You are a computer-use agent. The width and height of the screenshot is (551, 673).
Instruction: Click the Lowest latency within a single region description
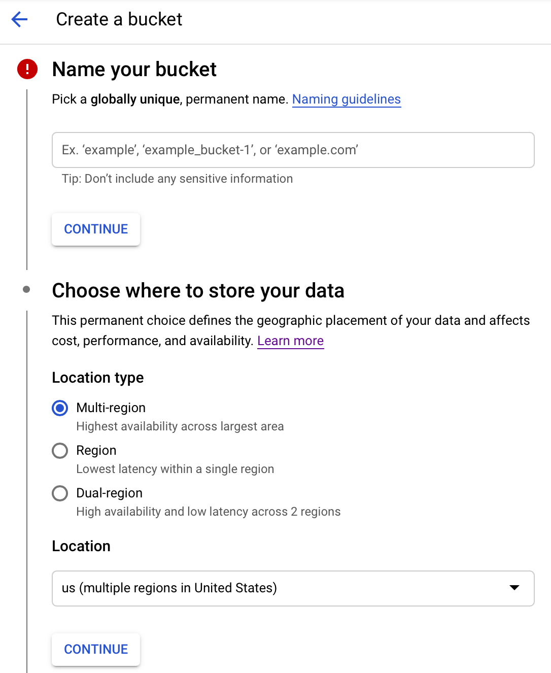click(175, 469)
